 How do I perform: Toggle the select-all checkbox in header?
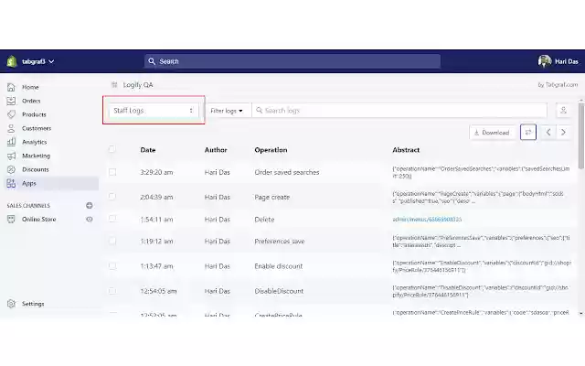click(x=112, y=149)
